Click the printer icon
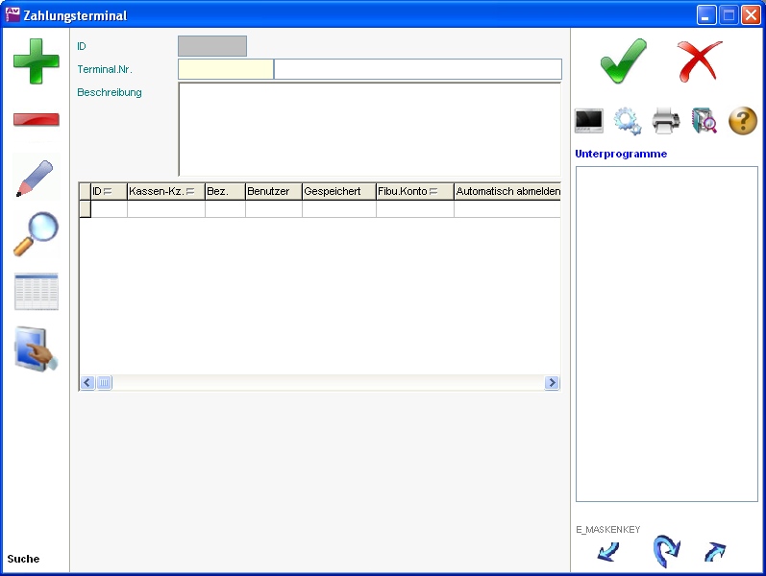This screenshot has height=576, width=766. coord(666,121)
